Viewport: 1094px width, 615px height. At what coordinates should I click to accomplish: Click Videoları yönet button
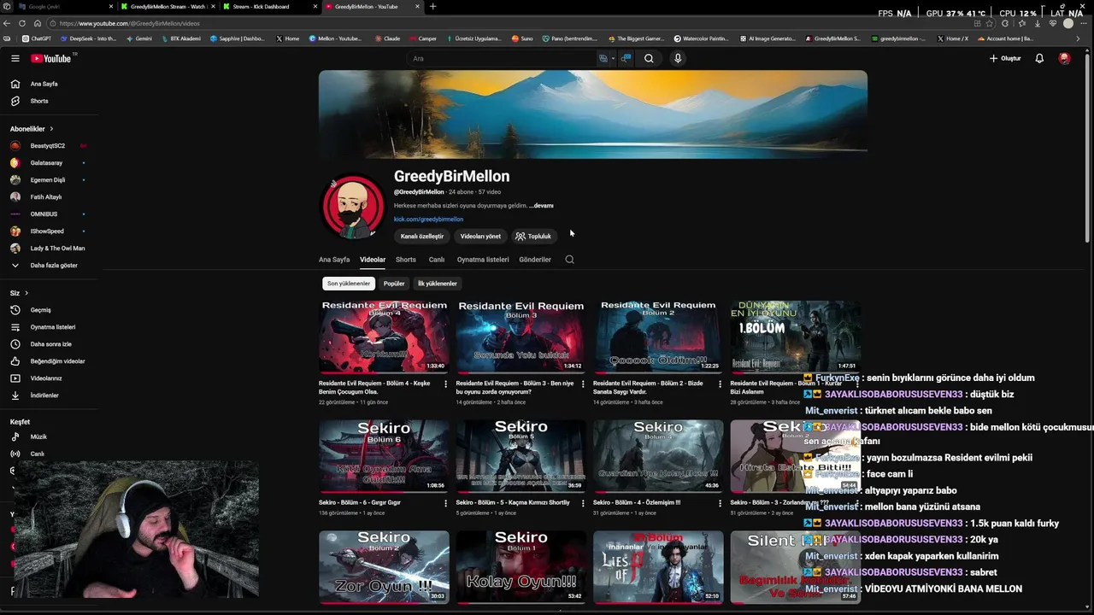tap(480, 236)
